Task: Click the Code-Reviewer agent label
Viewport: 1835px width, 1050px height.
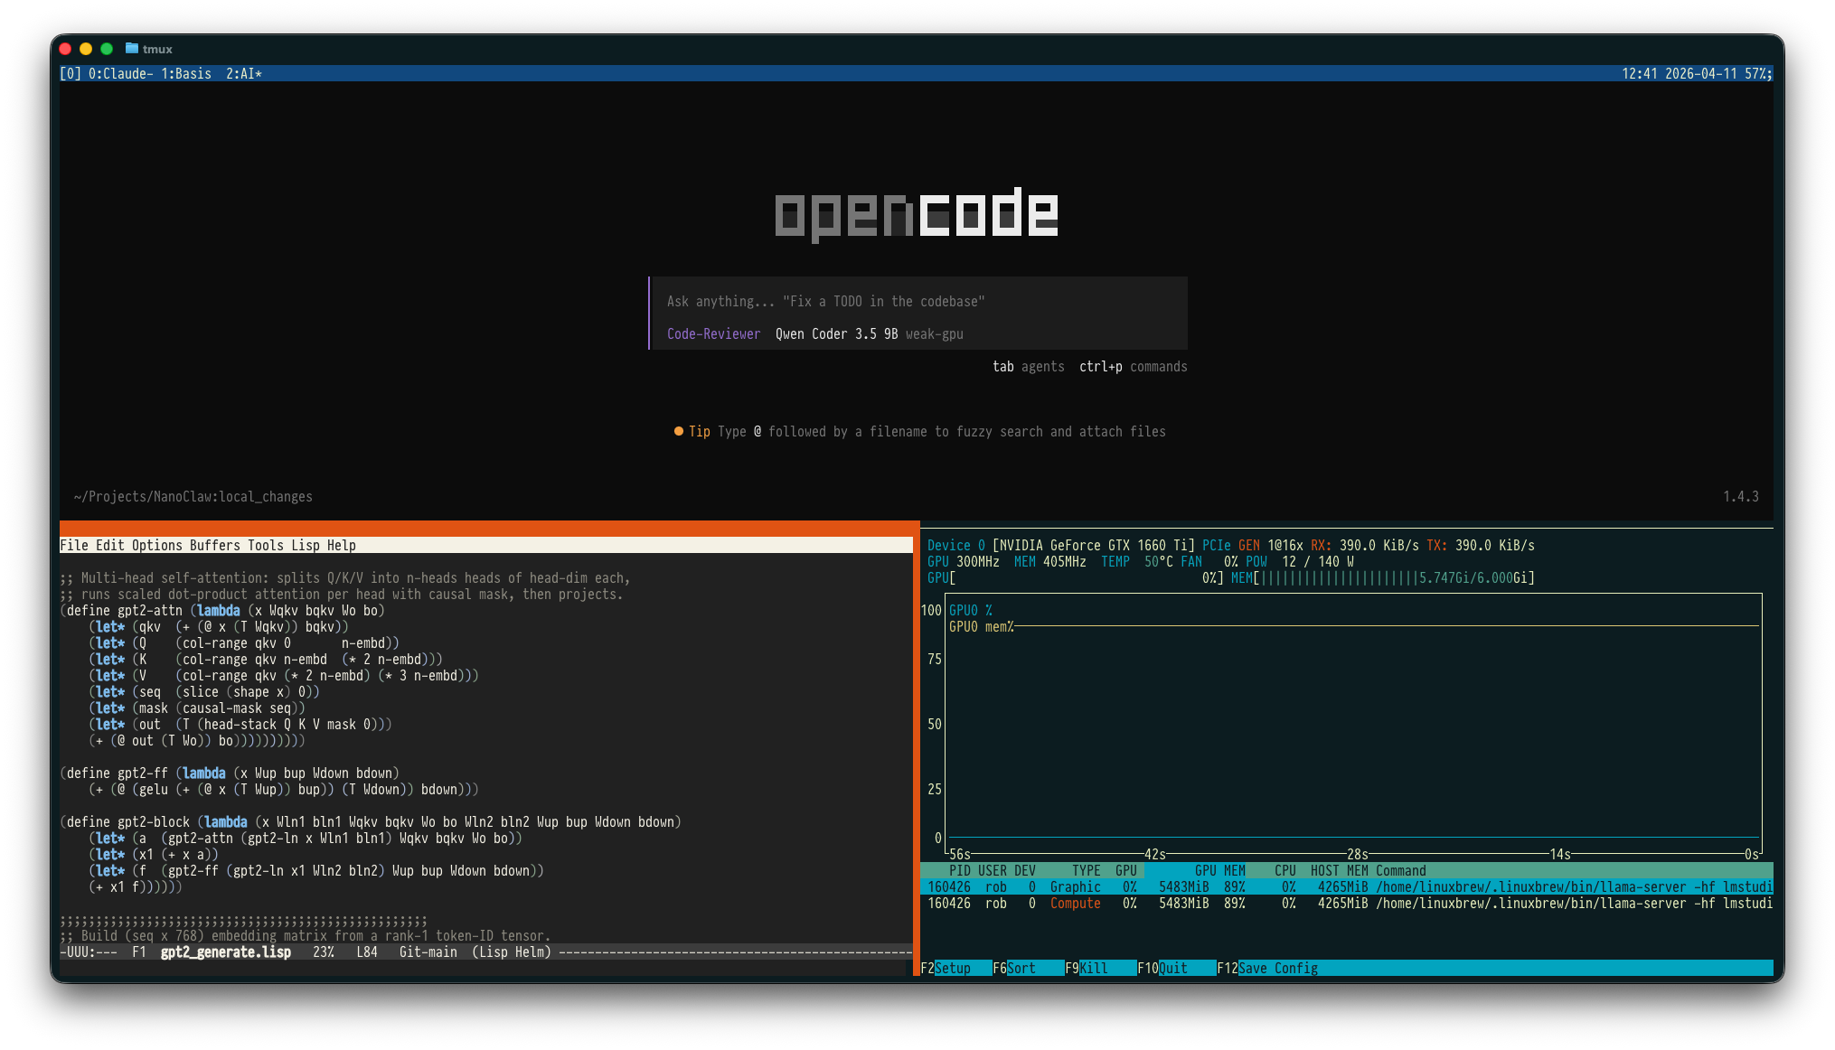Action: 713,333
